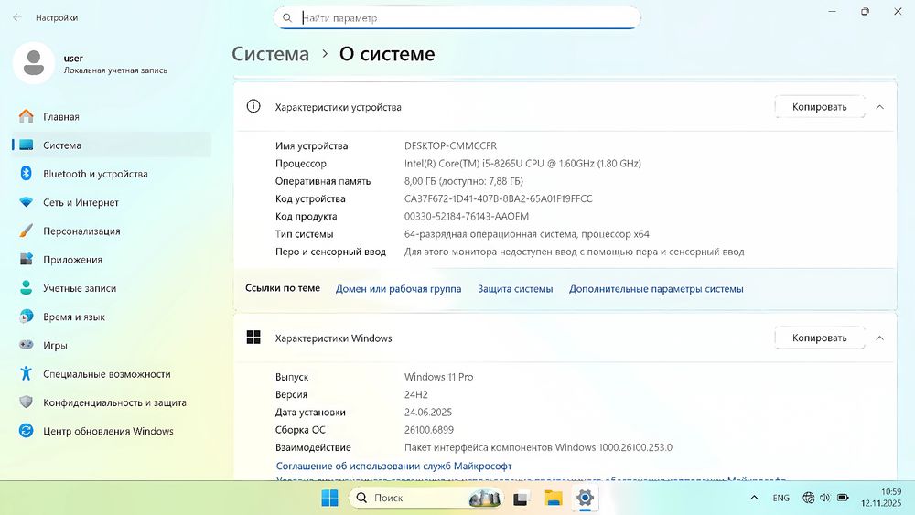This screenshot has height=515, width=915.
Task: Click the device ID CA37F672 value
Action: pyautogui.click(x=498, y=198)
